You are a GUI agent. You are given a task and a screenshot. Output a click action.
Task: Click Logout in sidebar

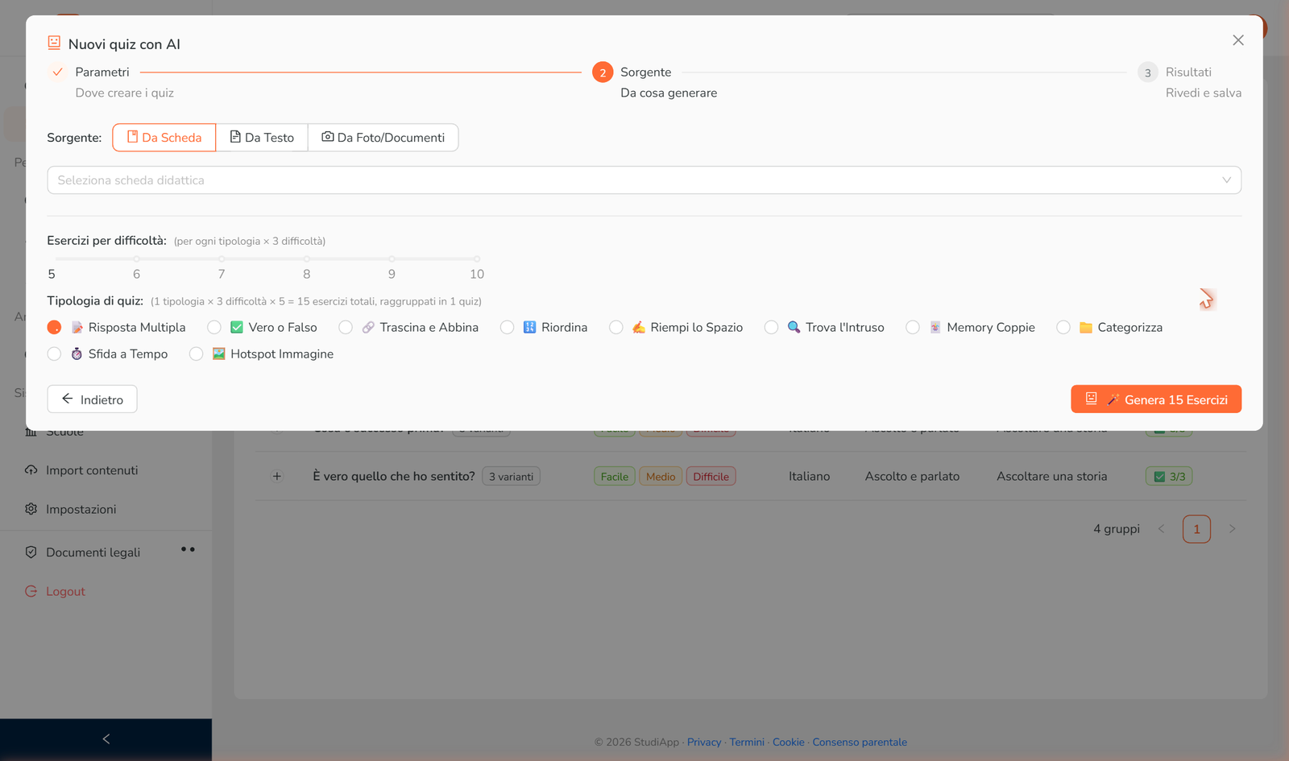(65, 591)
